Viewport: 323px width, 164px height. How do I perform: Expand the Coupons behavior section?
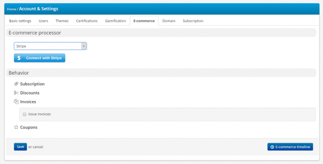click(29, 127)
